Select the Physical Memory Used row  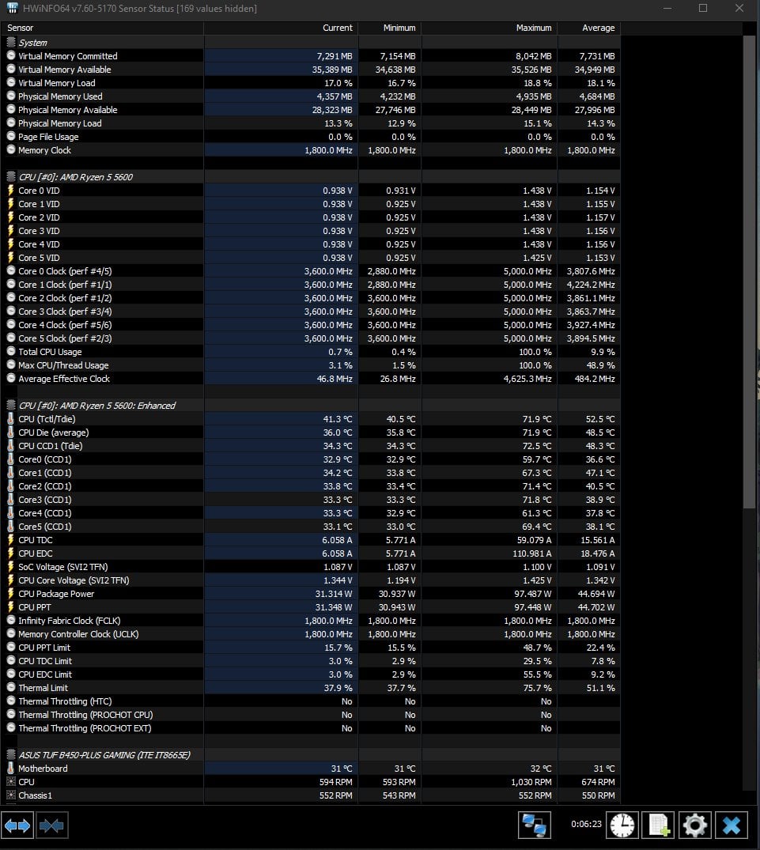click(x=311, y=96)
